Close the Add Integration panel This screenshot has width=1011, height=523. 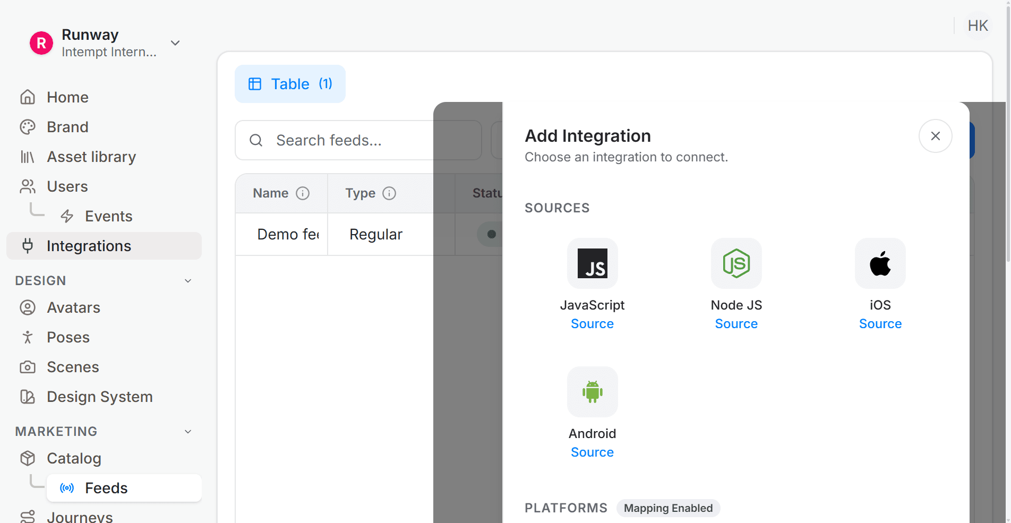coord(935,136)
